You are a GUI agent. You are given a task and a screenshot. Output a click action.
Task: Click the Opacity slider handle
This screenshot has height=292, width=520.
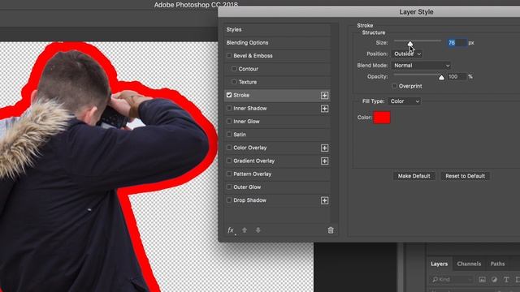[441, 78]
